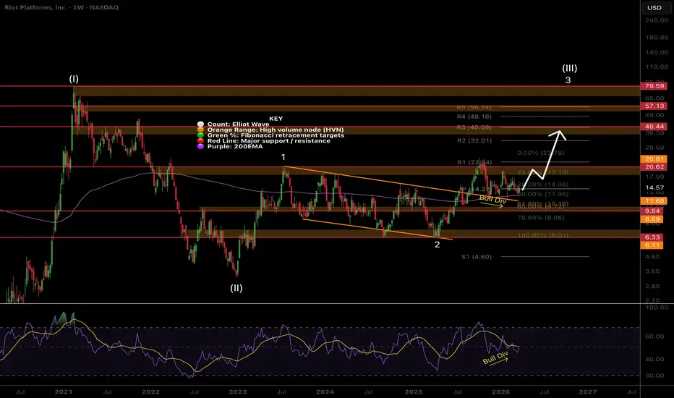674x398 pixels.
Task: Click the 2026 label on time axis
Action: tap(500, 392)
